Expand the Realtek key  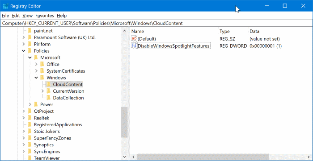[24, 118]
